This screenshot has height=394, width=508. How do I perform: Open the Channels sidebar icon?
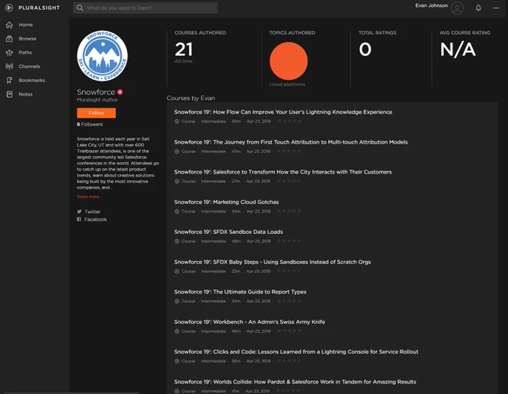(x=10, y=67)
